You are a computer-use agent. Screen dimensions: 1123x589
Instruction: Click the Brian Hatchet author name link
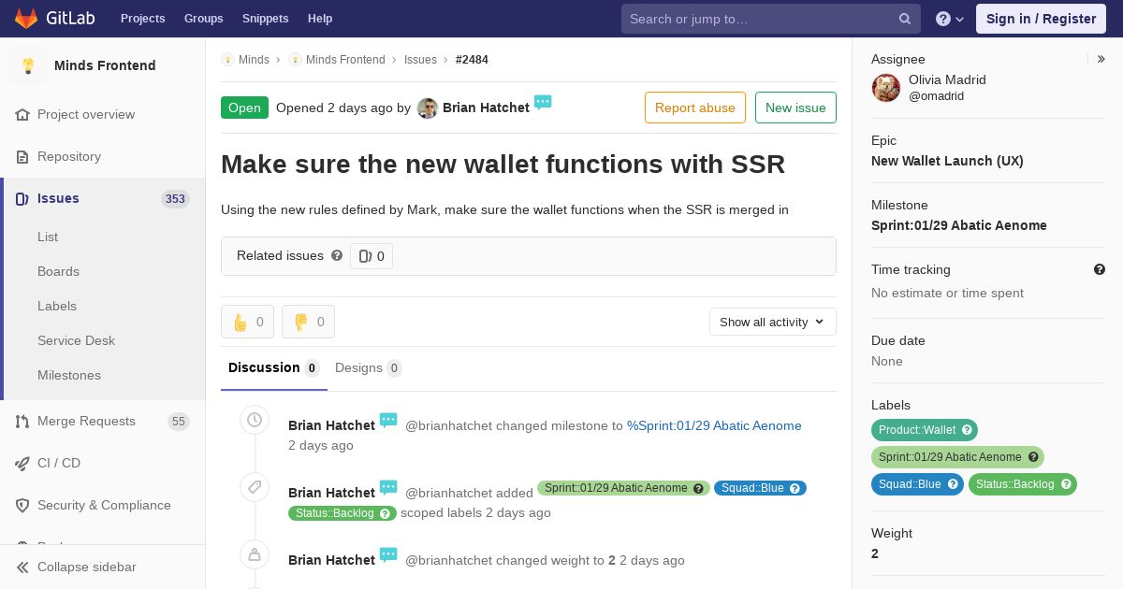(x=486, y=108)
